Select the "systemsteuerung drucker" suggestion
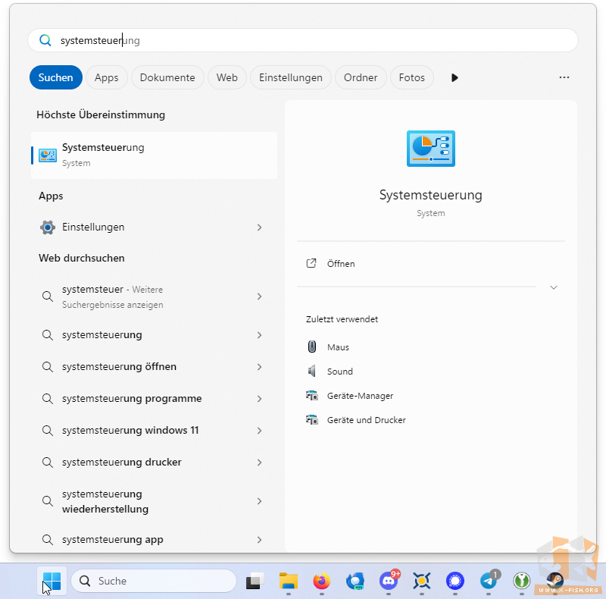 point(141,462)
